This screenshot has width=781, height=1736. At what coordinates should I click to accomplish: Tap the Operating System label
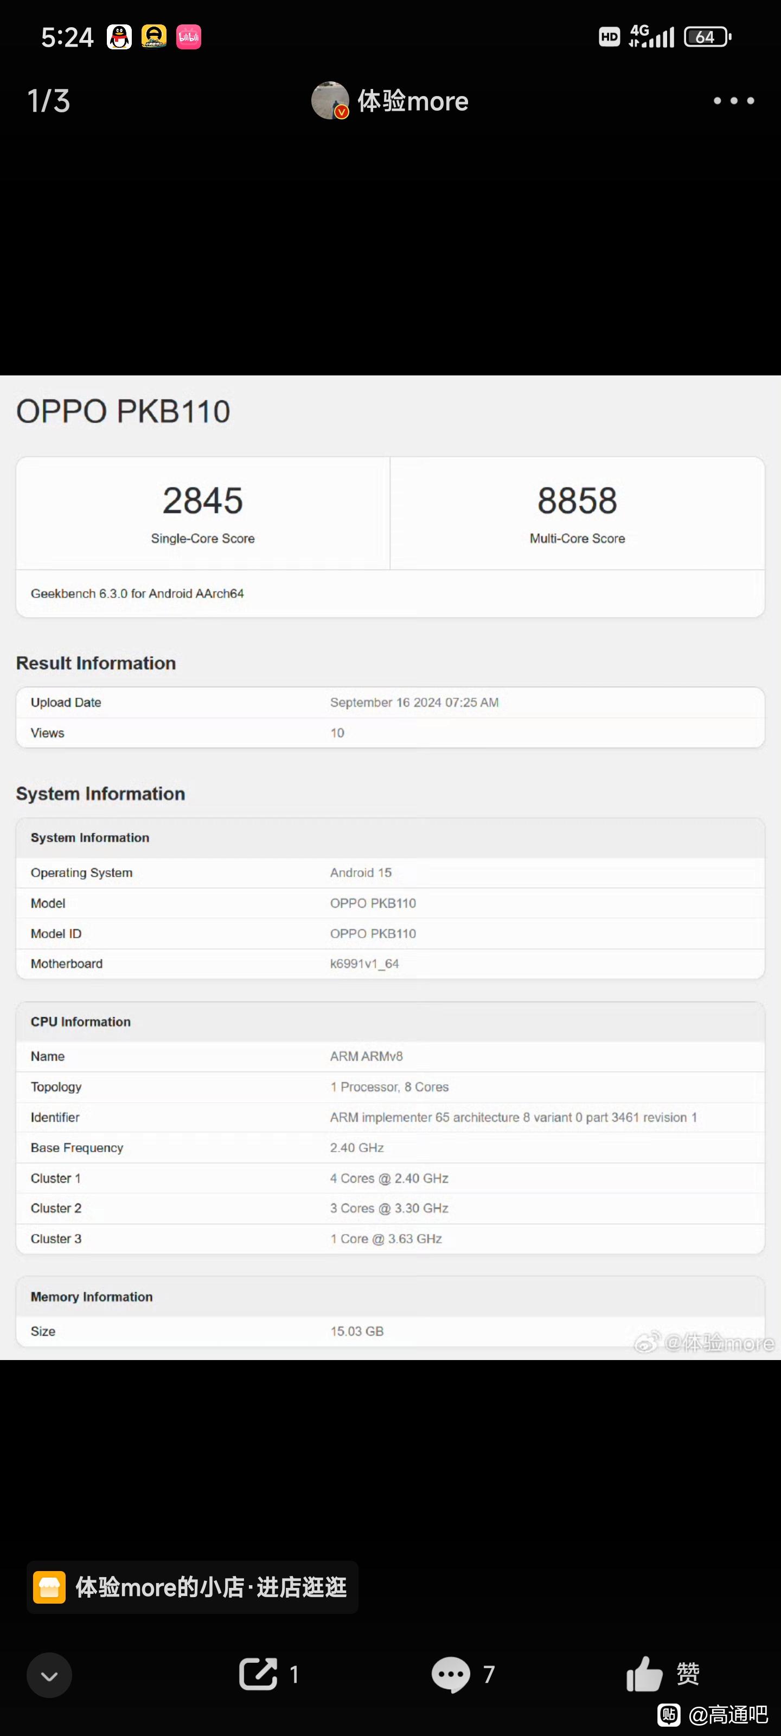click(x=81, y=873)
